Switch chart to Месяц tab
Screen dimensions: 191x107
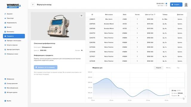click(x=168, y=68)
